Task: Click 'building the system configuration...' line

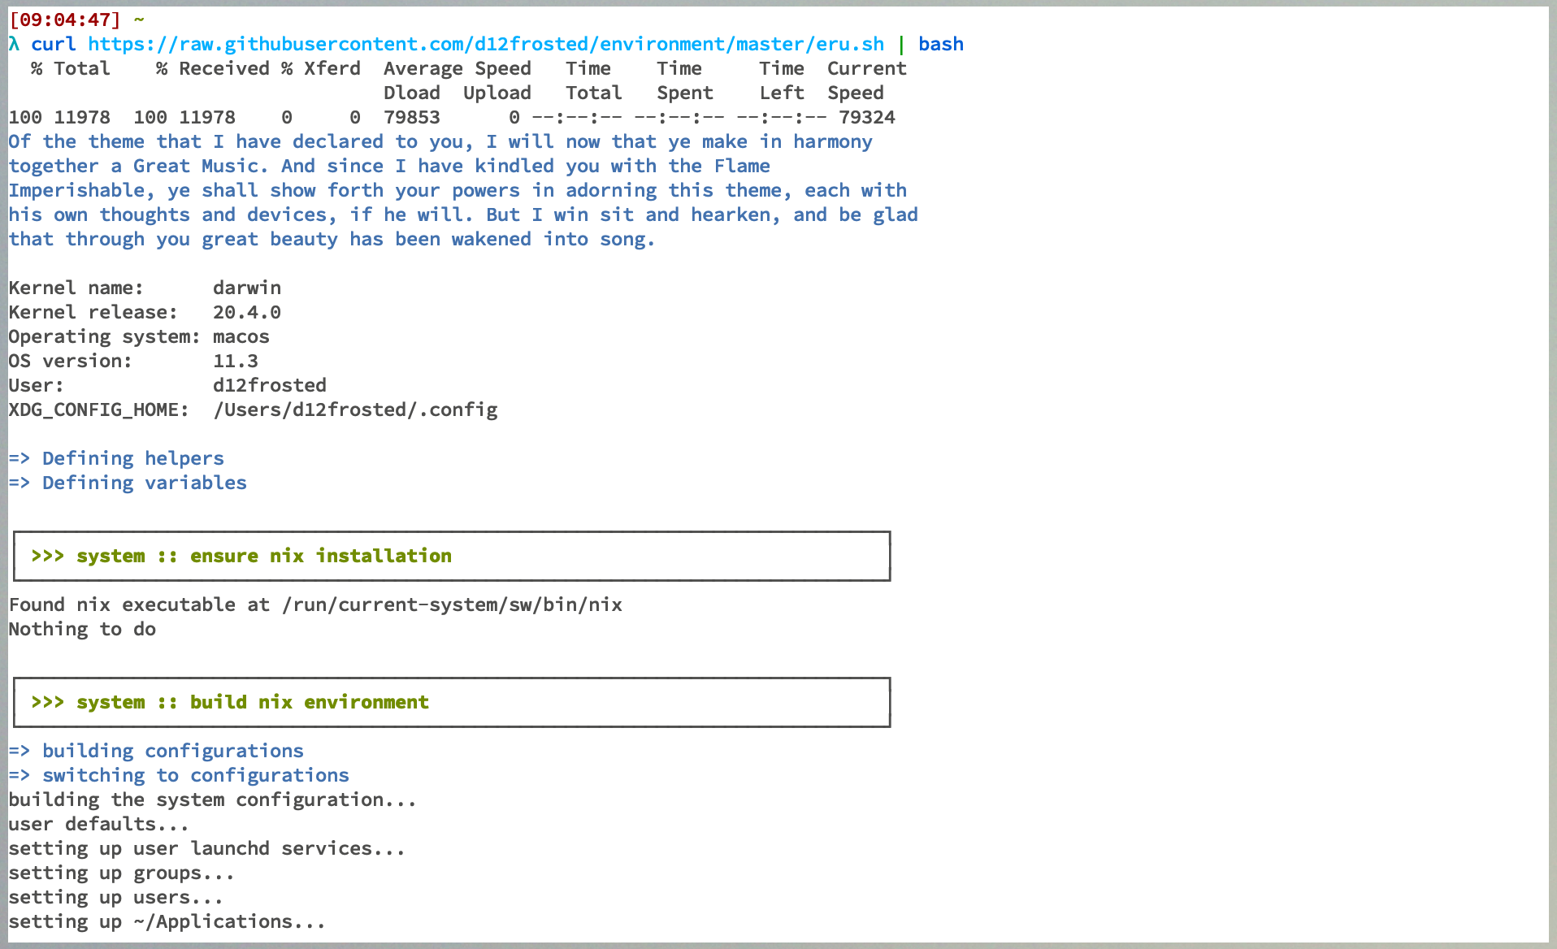Action: tap(212, 800)
